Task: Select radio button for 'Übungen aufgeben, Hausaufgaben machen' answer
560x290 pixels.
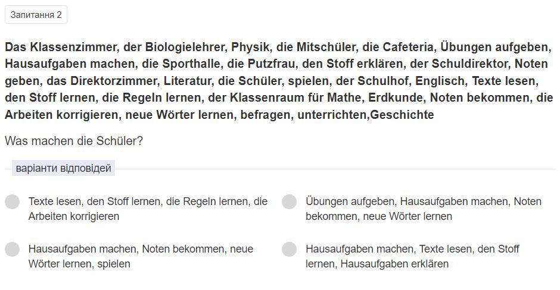Action: point(290,201)
